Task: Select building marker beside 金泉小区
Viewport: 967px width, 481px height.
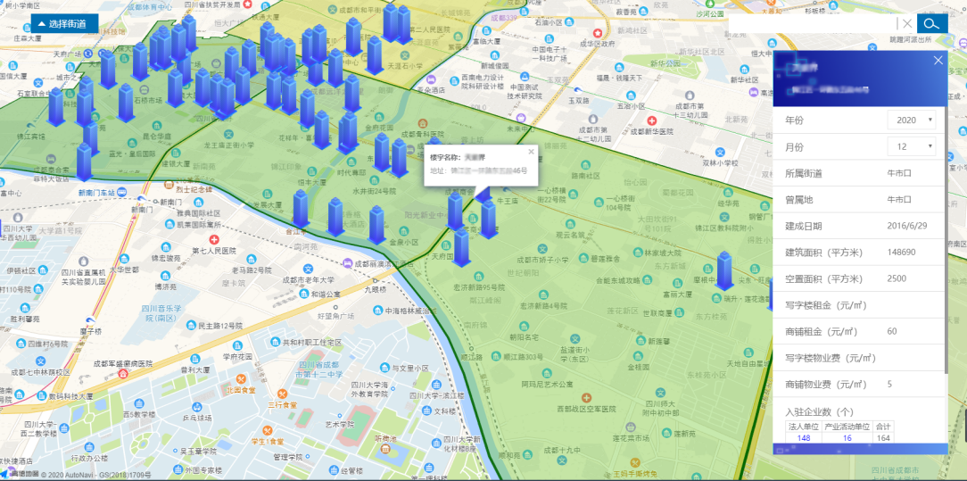Action: tap(377, 224)
